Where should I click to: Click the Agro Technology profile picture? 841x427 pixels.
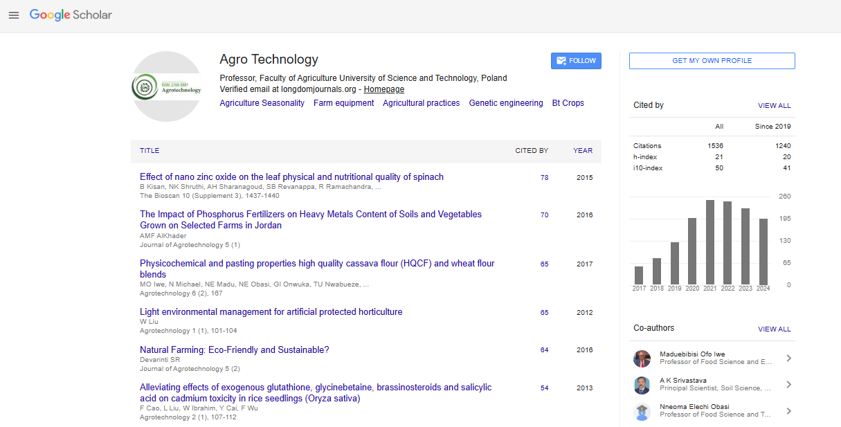click(167, 87)
